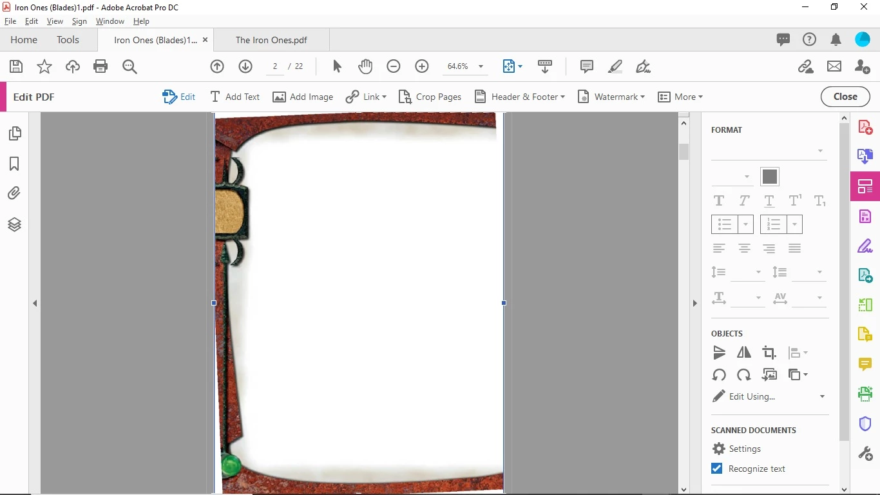This screenshot has width=880, height=495.
Task: Rotate object counterclockwise
Action: (719, 374)
